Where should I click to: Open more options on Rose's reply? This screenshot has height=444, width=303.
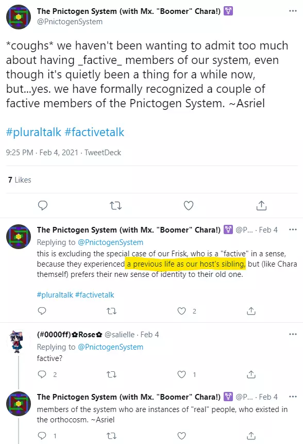point(293,334)
